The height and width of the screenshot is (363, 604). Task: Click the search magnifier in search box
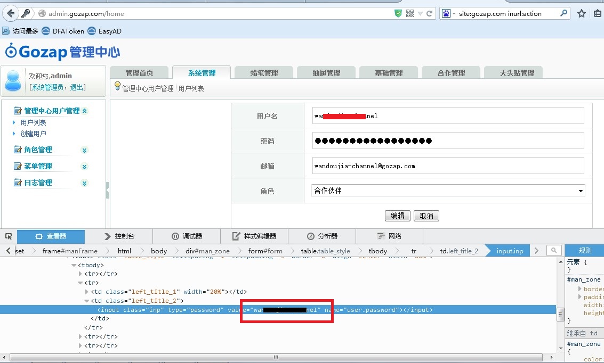563,13
